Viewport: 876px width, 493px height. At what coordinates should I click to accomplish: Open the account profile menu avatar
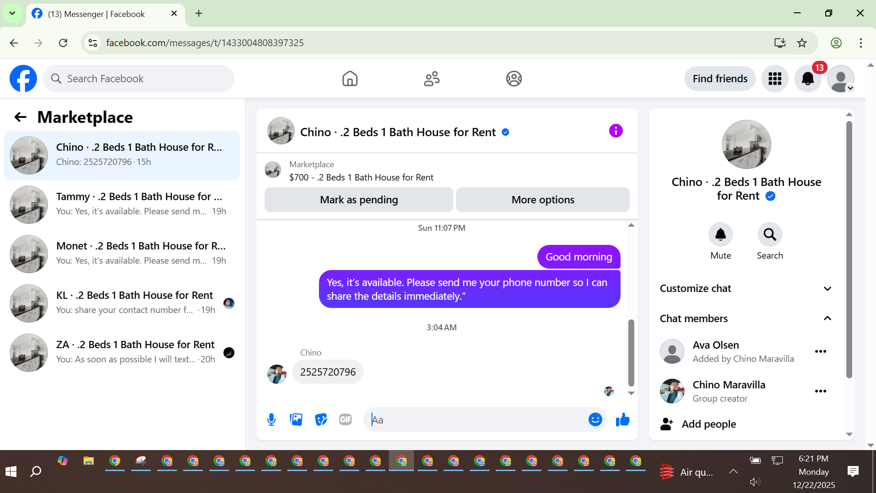click(841, 79)
